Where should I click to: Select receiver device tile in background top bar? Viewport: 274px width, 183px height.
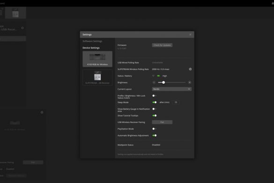[x=15, y=13]
